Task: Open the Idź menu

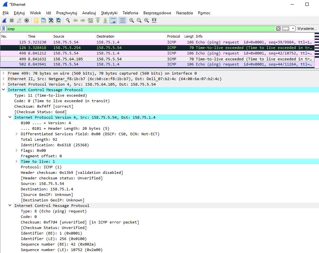Action: tap(49, 13)
